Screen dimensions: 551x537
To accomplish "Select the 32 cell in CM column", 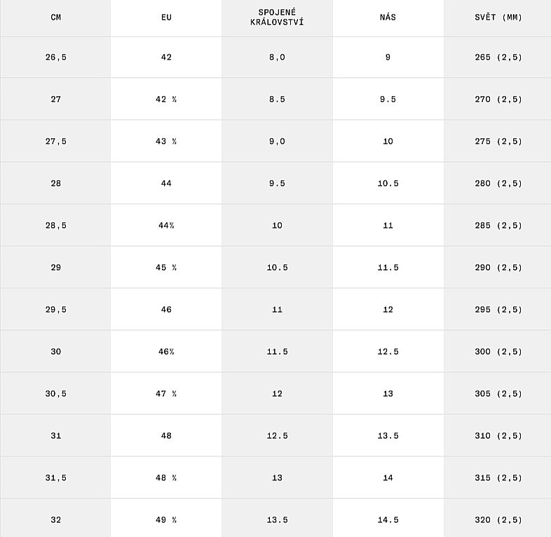I will pyautogui.click(x=55, y=520).
